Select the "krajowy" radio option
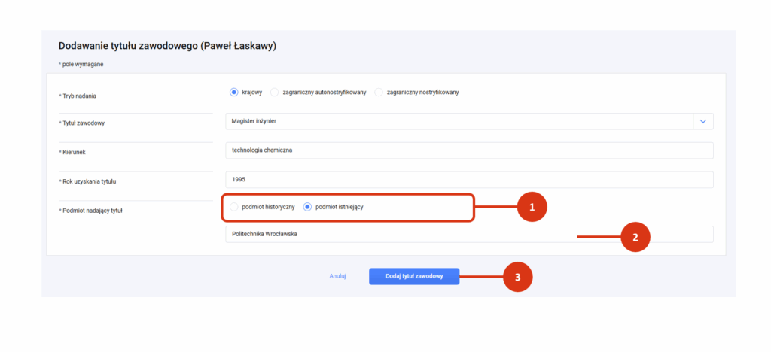The image size is (771, 352). point(234,92)
